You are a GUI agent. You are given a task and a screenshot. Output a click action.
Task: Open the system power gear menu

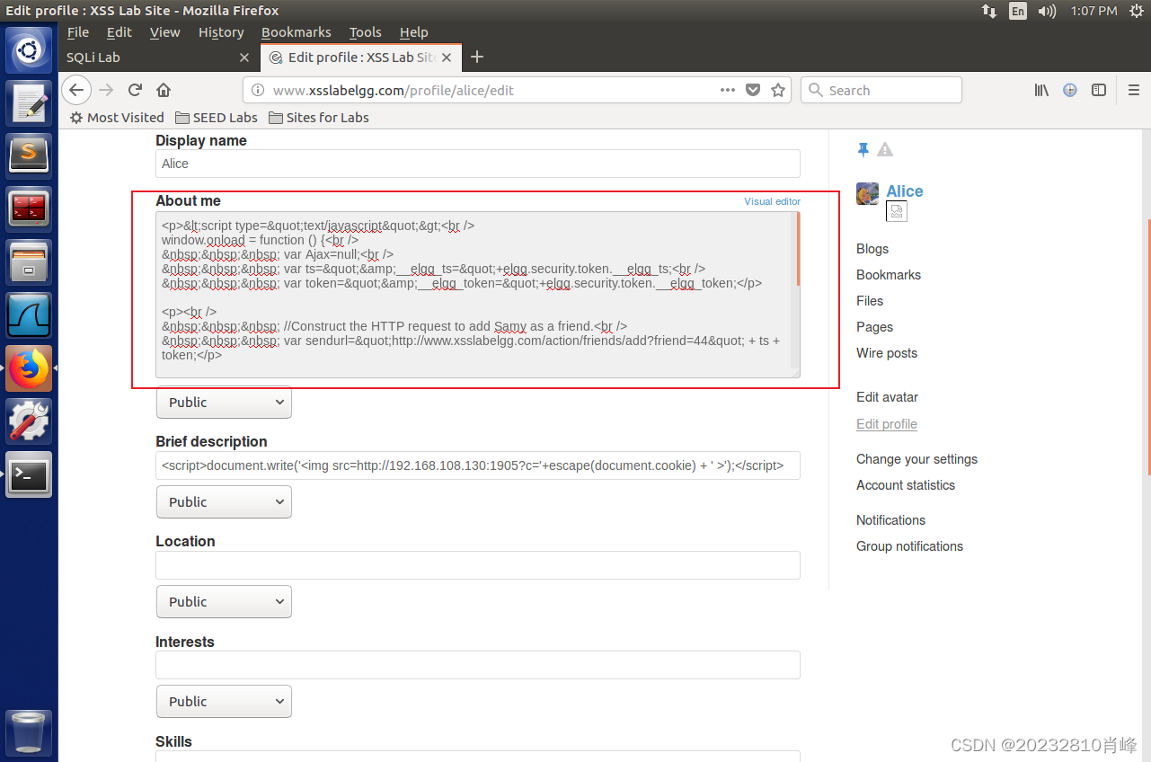pyautogui.click(x=1137, y=11)
